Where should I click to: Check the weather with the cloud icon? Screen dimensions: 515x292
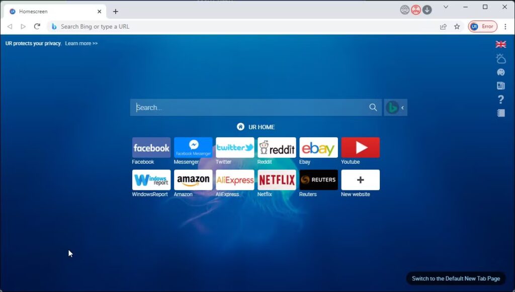(x=501, y=59)
